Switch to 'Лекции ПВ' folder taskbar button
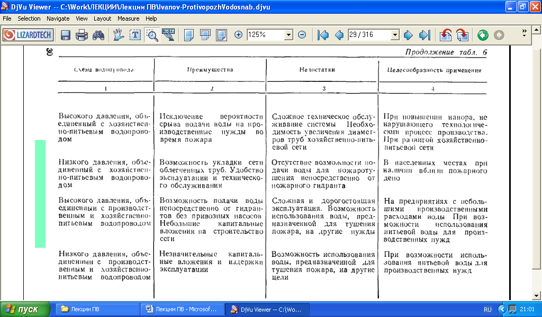 pyautogui.click(x=97, y=310)
